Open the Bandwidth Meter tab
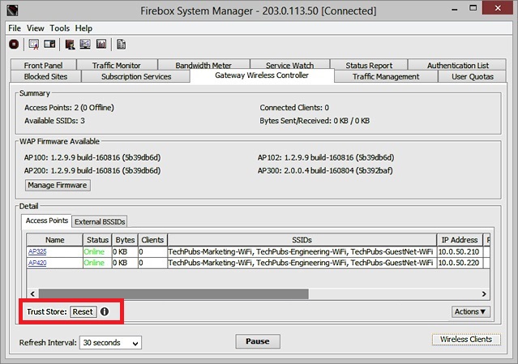The image size is (518, 364). [x=203, y=65]
